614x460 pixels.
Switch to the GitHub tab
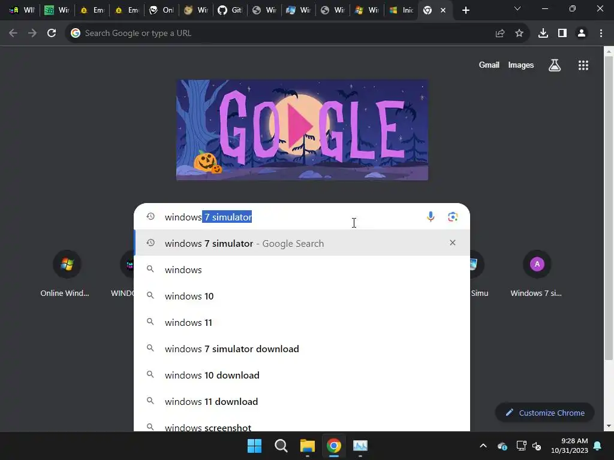click(x=230, y=10)
